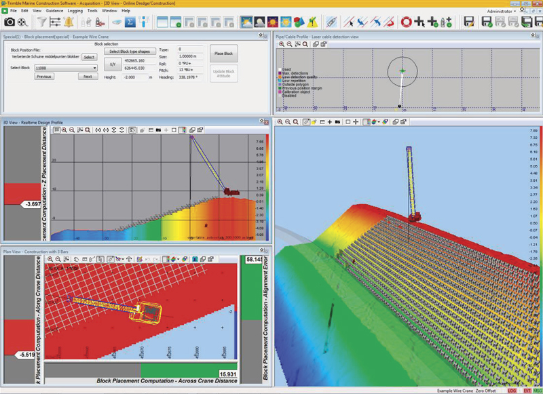Click the blue Sigma computation icon
This screenshot has width=543, height=394.
(130, 22)
